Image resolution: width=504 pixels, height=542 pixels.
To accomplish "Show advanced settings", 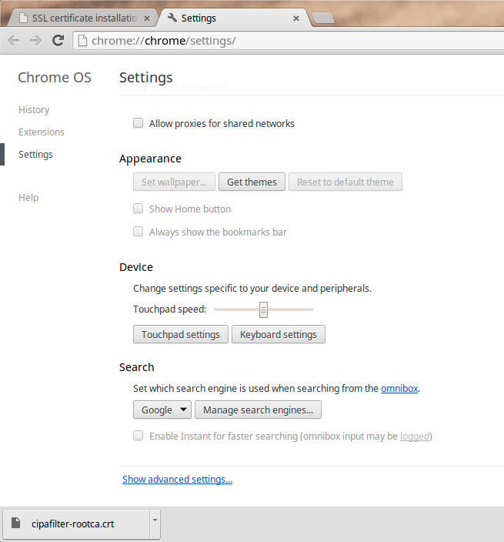I will [x=177, y=479].
